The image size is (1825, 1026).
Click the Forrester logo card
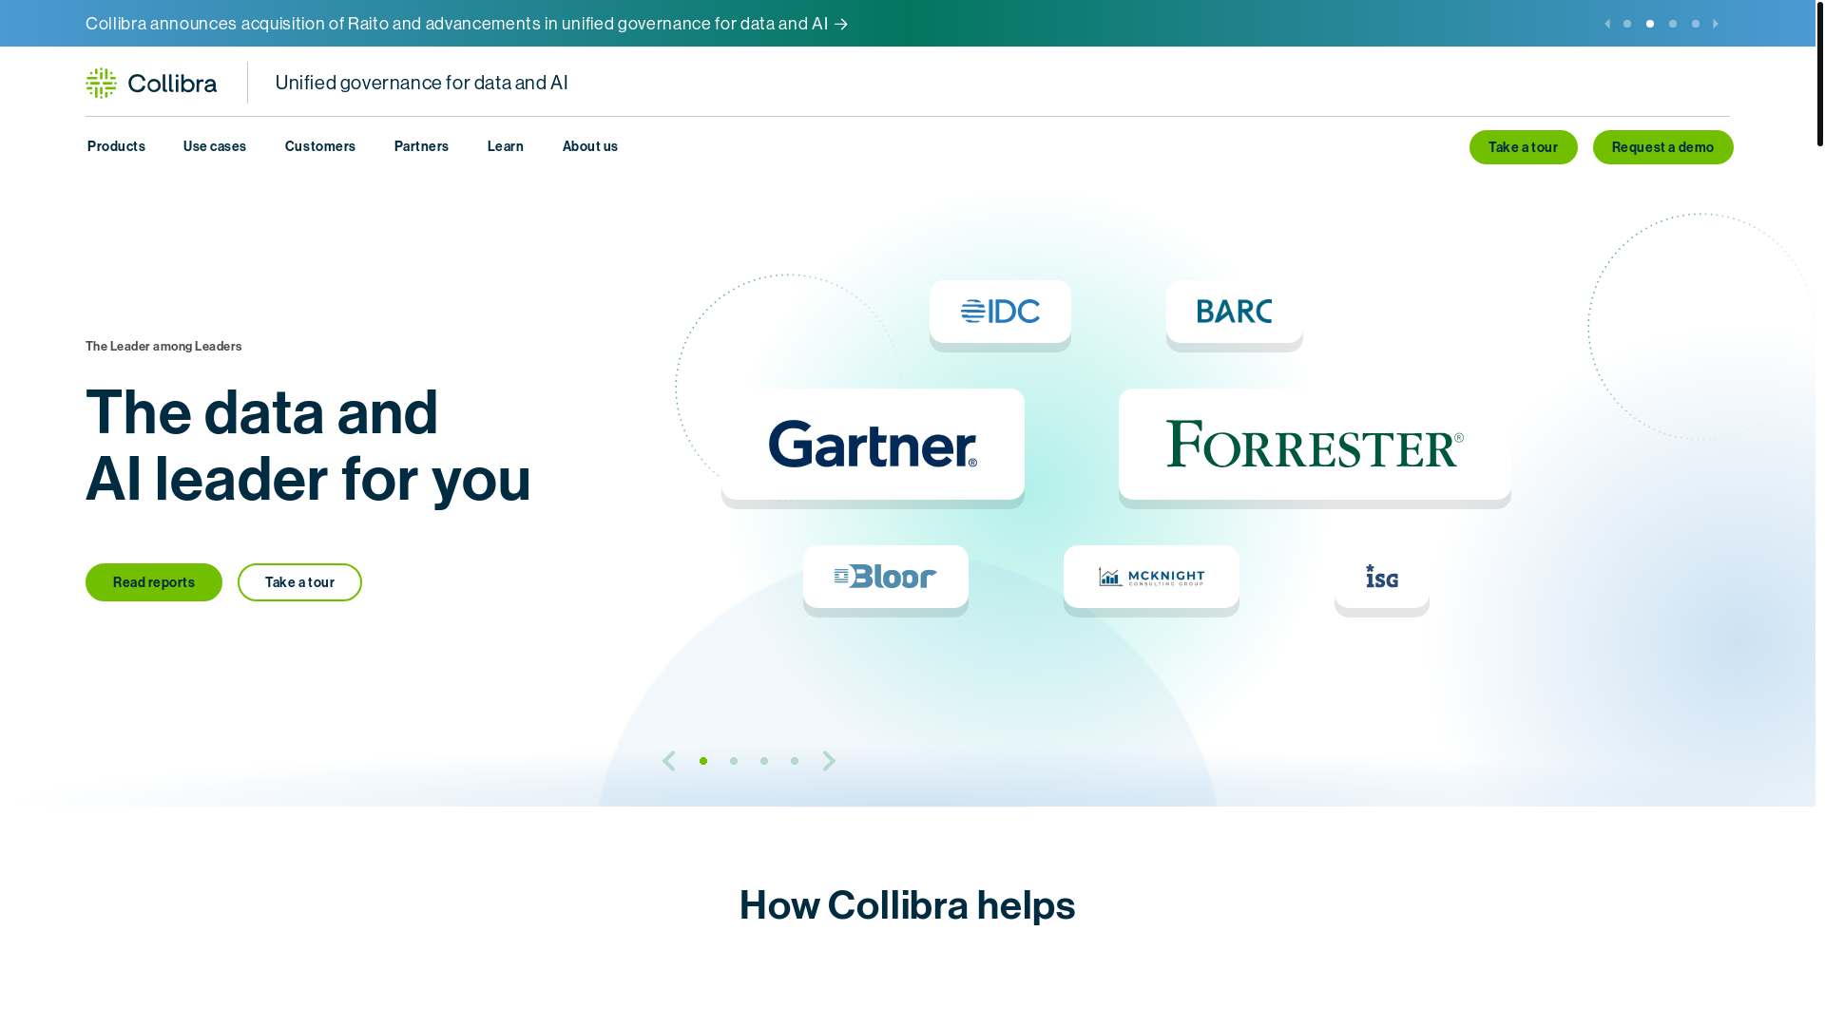(x=1315, y=445)
